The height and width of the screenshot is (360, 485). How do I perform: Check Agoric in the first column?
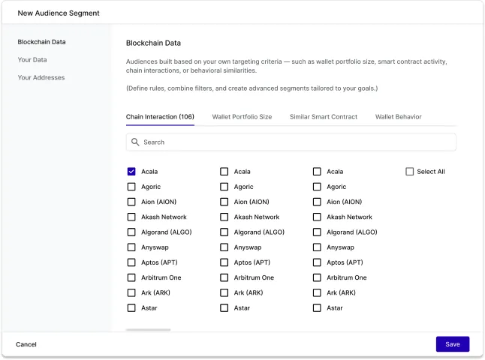pyautogui.click(x=131, y=187)
